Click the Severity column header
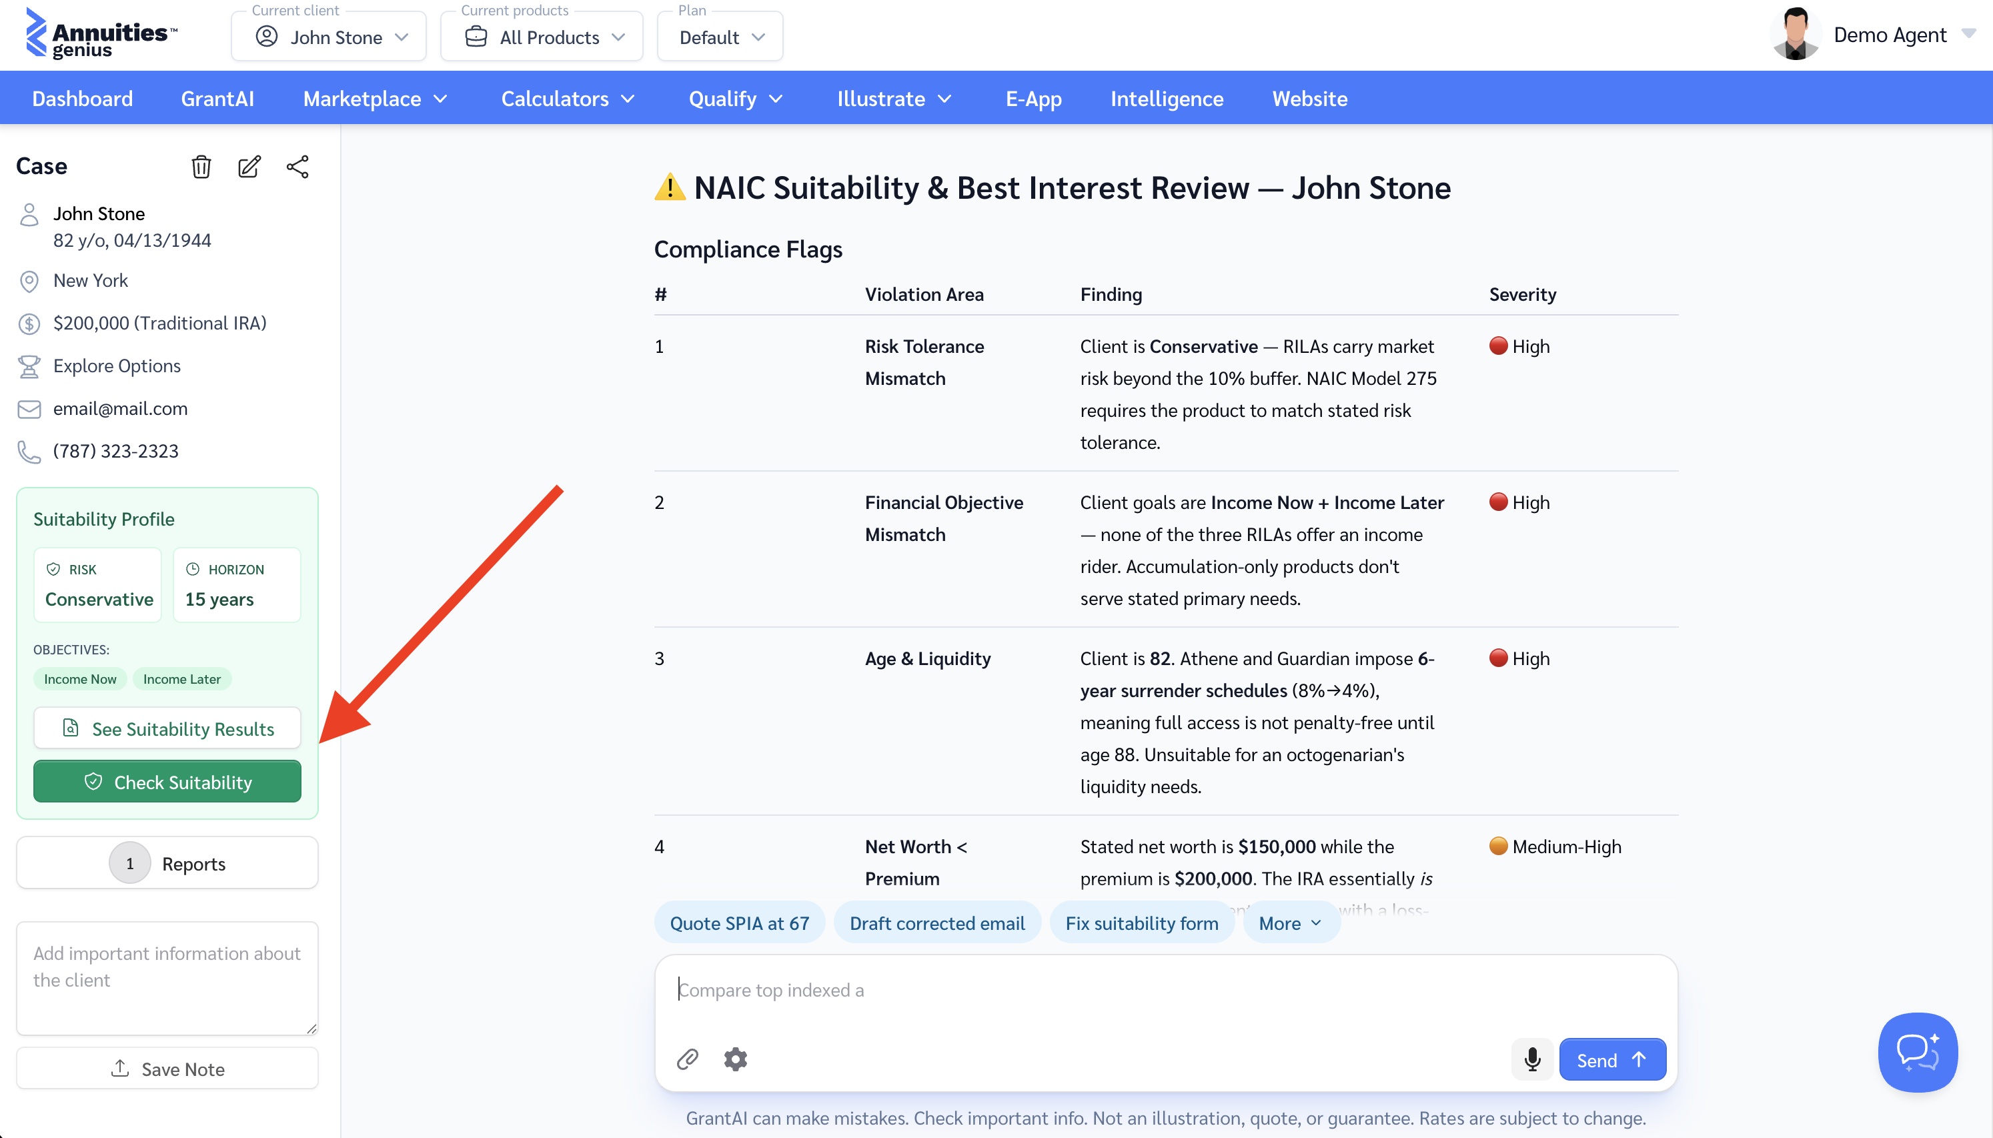The image size is (1993, 1138). pos(1523,295)
